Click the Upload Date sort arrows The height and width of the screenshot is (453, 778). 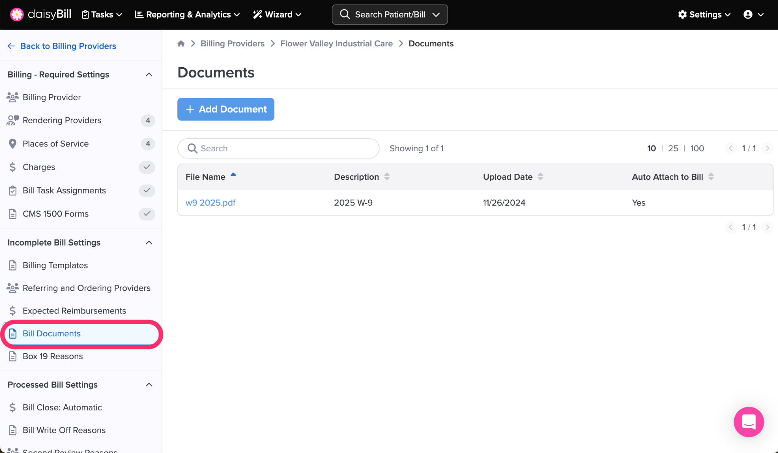540,177
